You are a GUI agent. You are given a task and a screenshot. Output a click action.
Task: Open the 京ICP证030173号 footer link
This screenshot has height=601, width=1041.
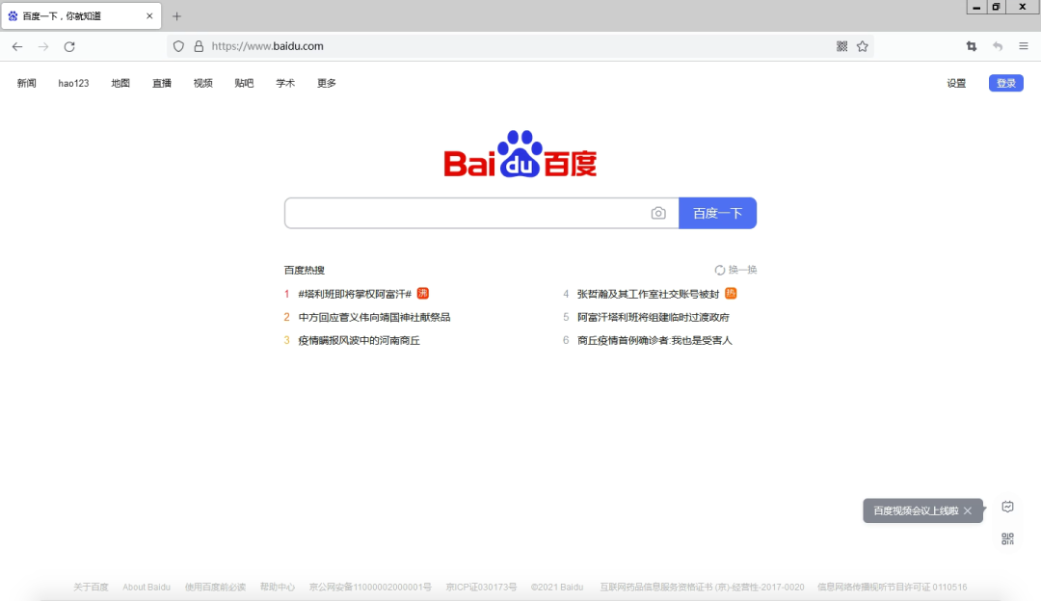(x=481, y=588)
